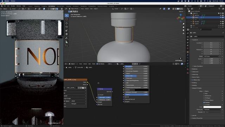Toggle the Wireframe checkbox in Viewport Display
This screenshot has height=127, width=225.
[204, 96]
